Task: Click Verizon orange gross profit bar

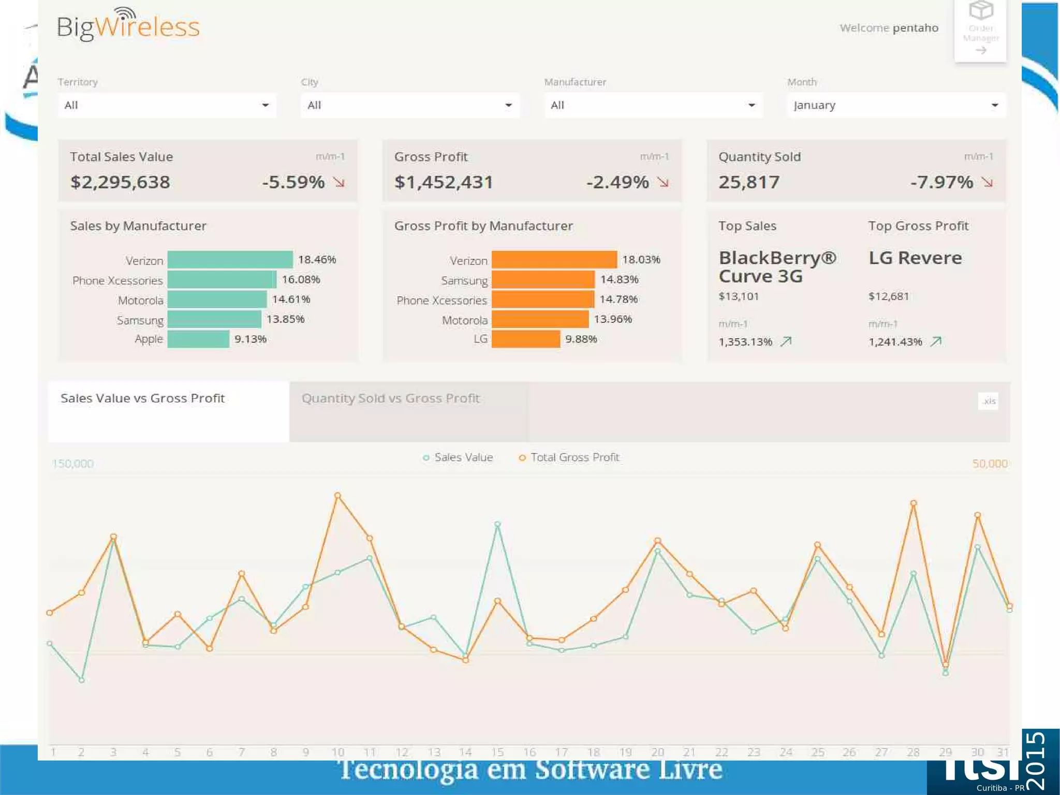Action: pyautogui.click(x=554, y=259)
